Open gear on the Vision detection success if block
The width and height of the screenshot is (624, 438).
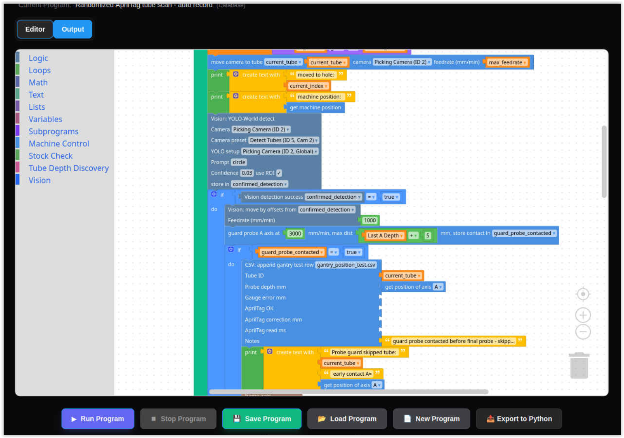coord(214,194)
